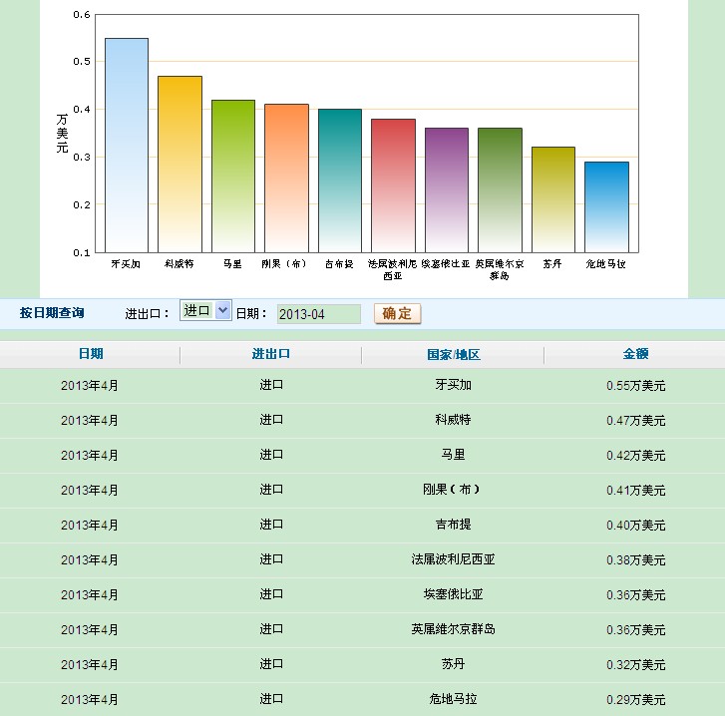Click 进口 in the 苏丹 row
Screen dimensions: 725x716
271,664
